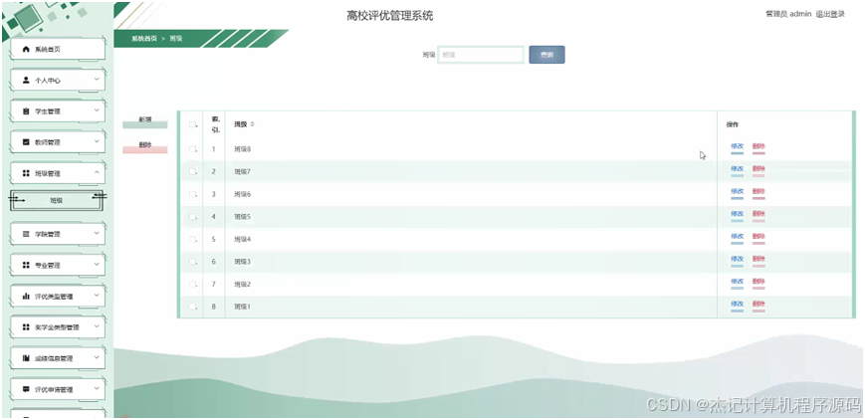Expand 学院管理 using its chevron
This screenshot has width=865, height=420.
[x=97, y=234]
